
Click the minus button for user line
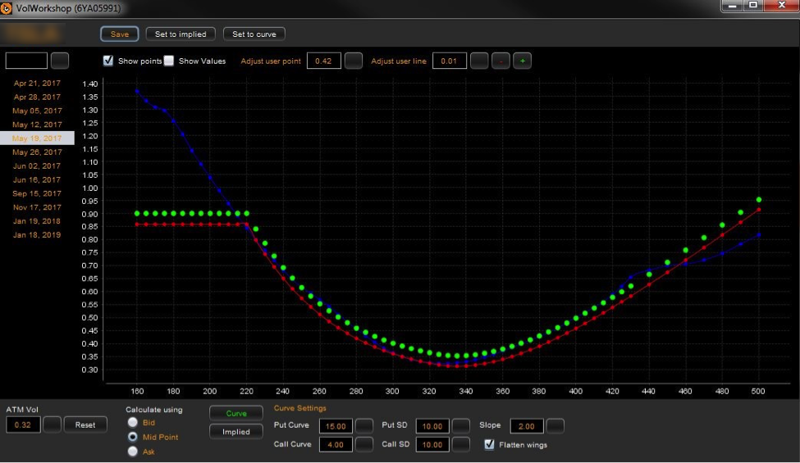pyautogui.click(x=501, y=61)
